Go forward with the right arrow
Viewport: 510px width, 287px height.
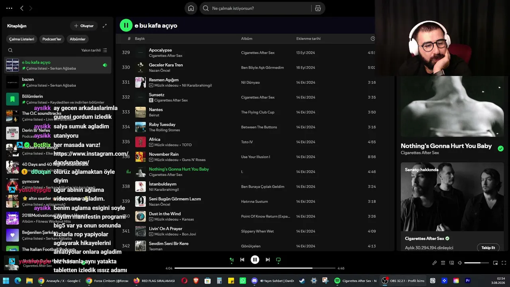click(31, 8)
